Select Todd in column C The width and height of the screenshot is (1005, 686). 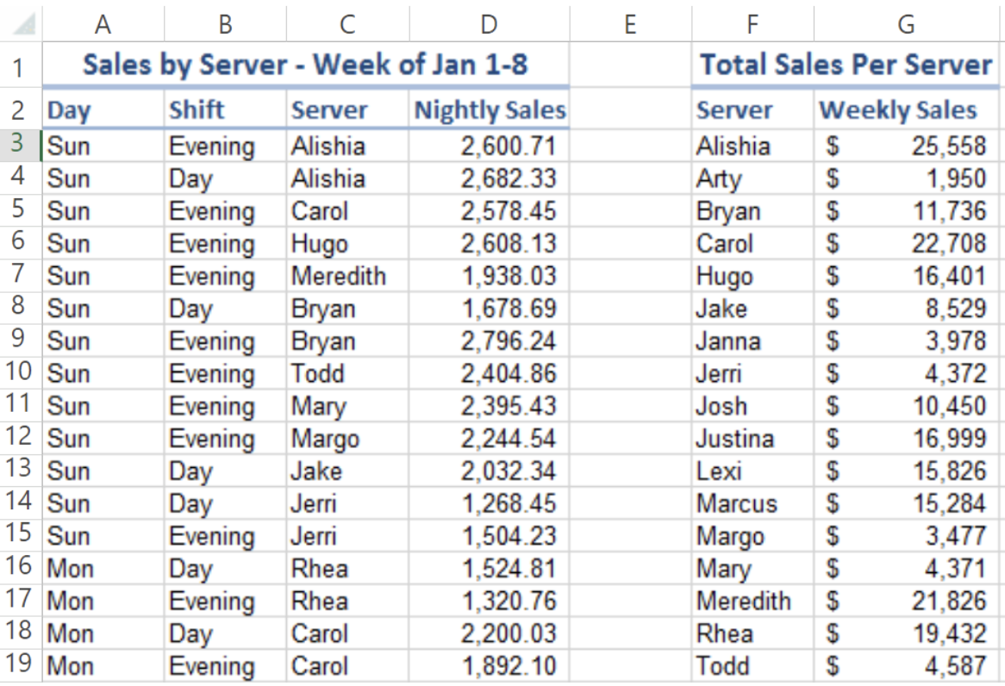(347, 373)
